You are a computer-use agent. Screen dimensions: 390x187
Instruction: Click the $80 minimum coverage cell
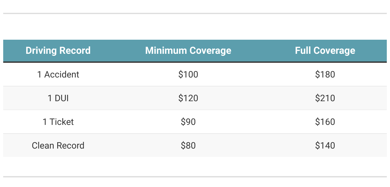[x=188, y=146]
